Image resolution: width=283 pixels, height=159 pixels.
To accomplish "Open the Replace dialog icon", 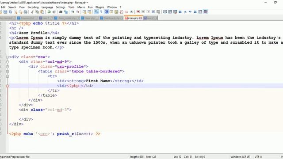I will 66,12.
